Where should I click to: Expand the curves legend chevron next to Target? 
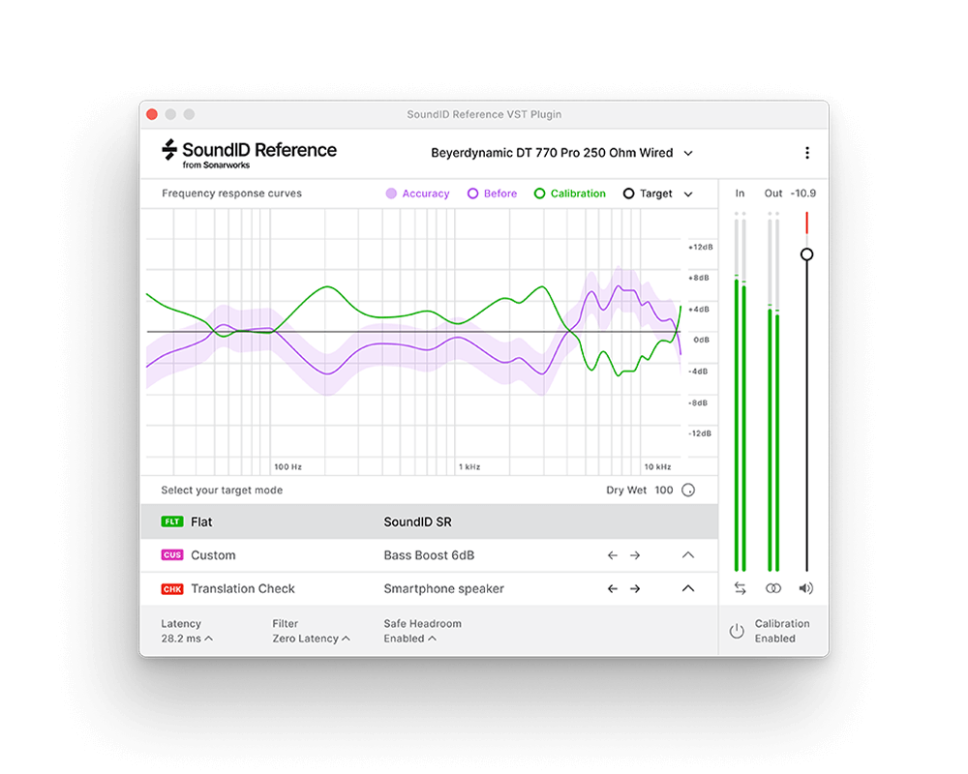click(688, 194)
